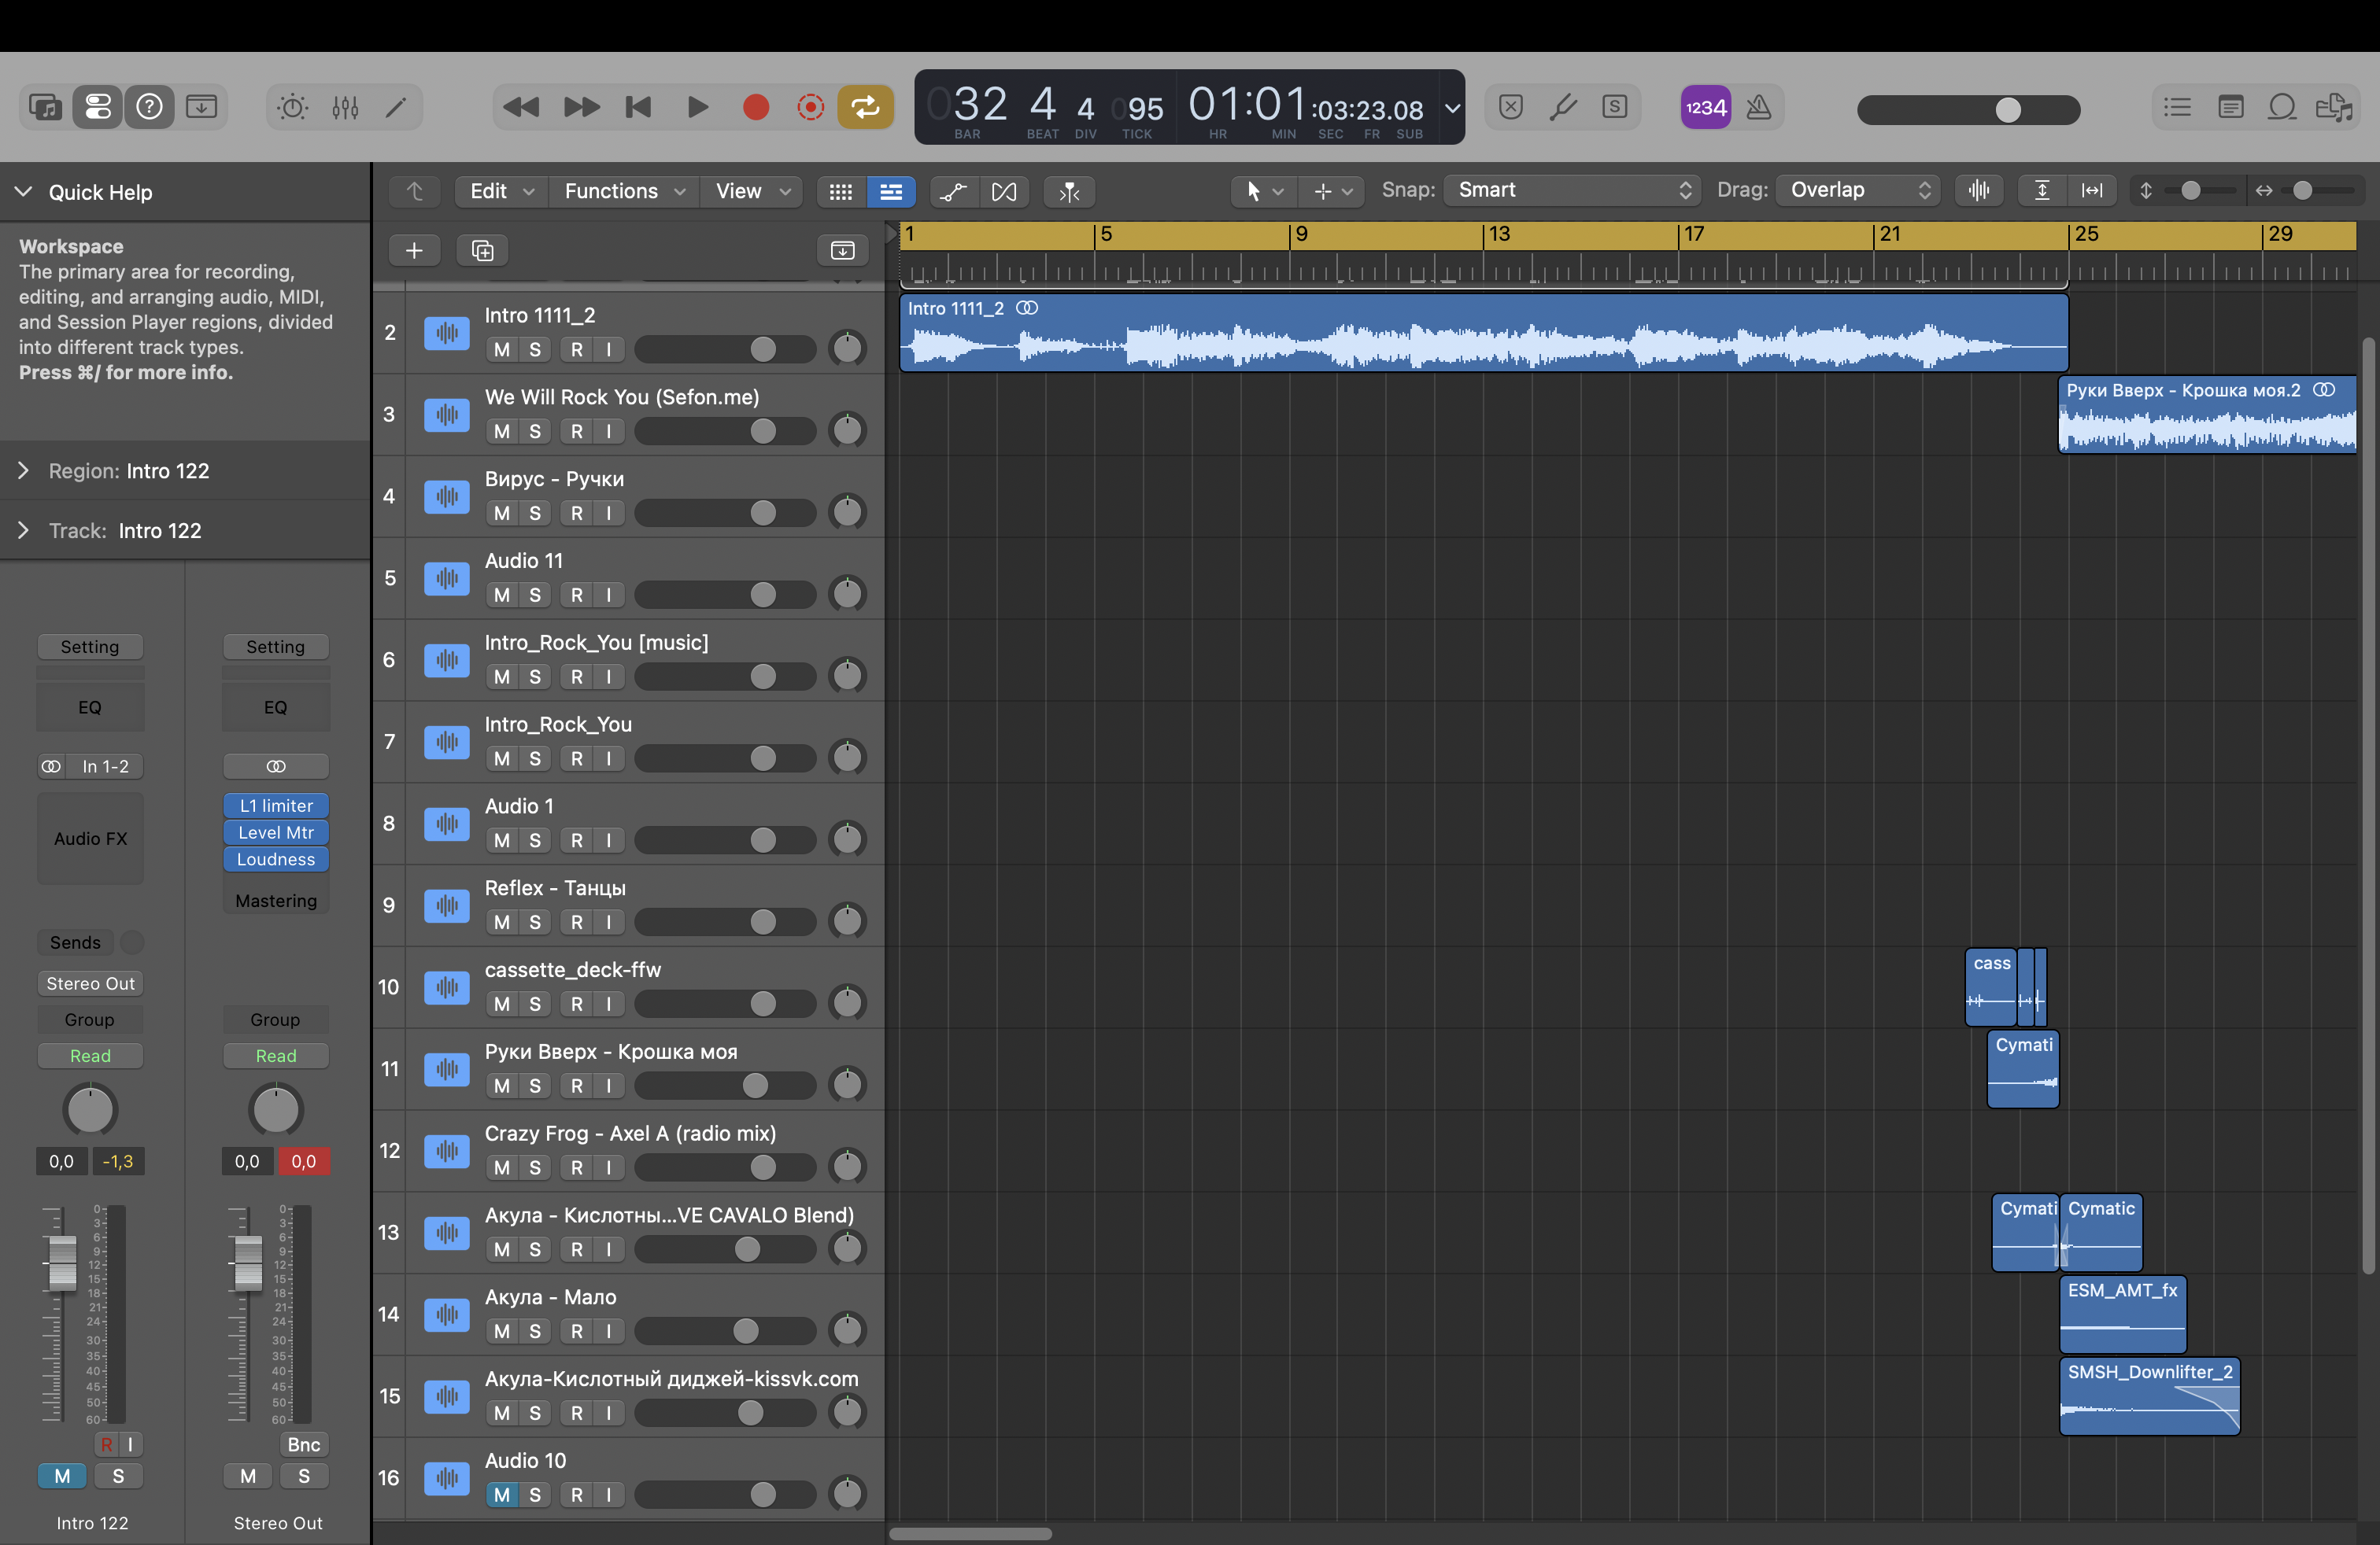Toggle the Flex crossed-arrows icon

pos(1004,191)
